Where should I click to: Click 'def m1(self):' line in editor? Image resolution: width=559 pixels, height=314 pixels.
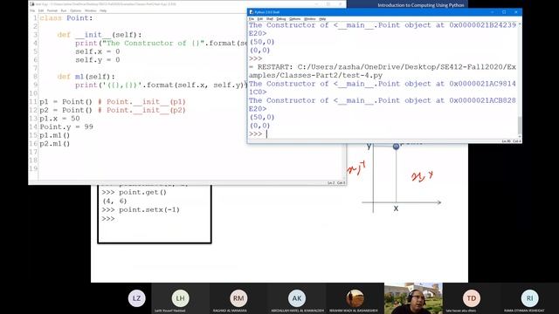[x=86, y=77]
